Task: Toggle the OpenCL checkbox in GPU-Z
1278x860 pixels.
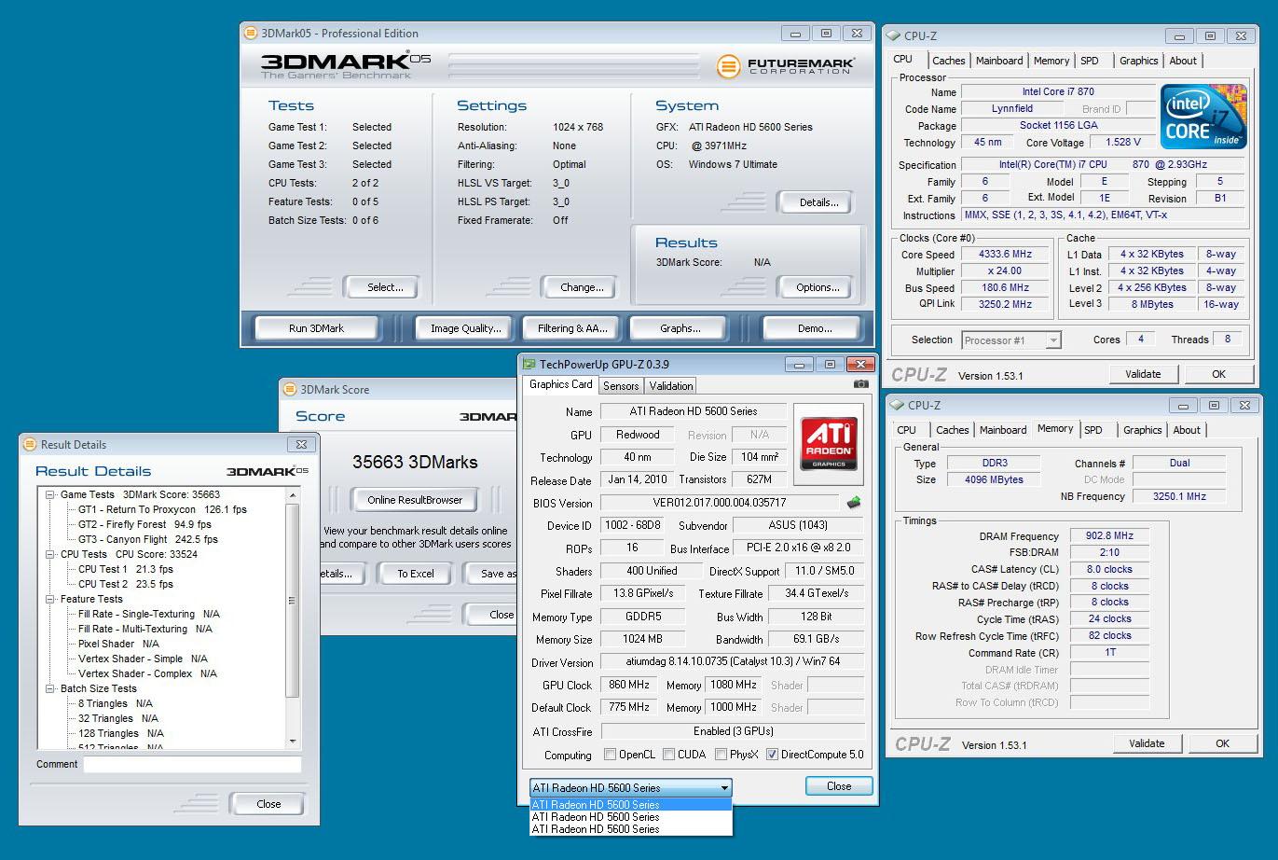Action: (x=610, y=755)
